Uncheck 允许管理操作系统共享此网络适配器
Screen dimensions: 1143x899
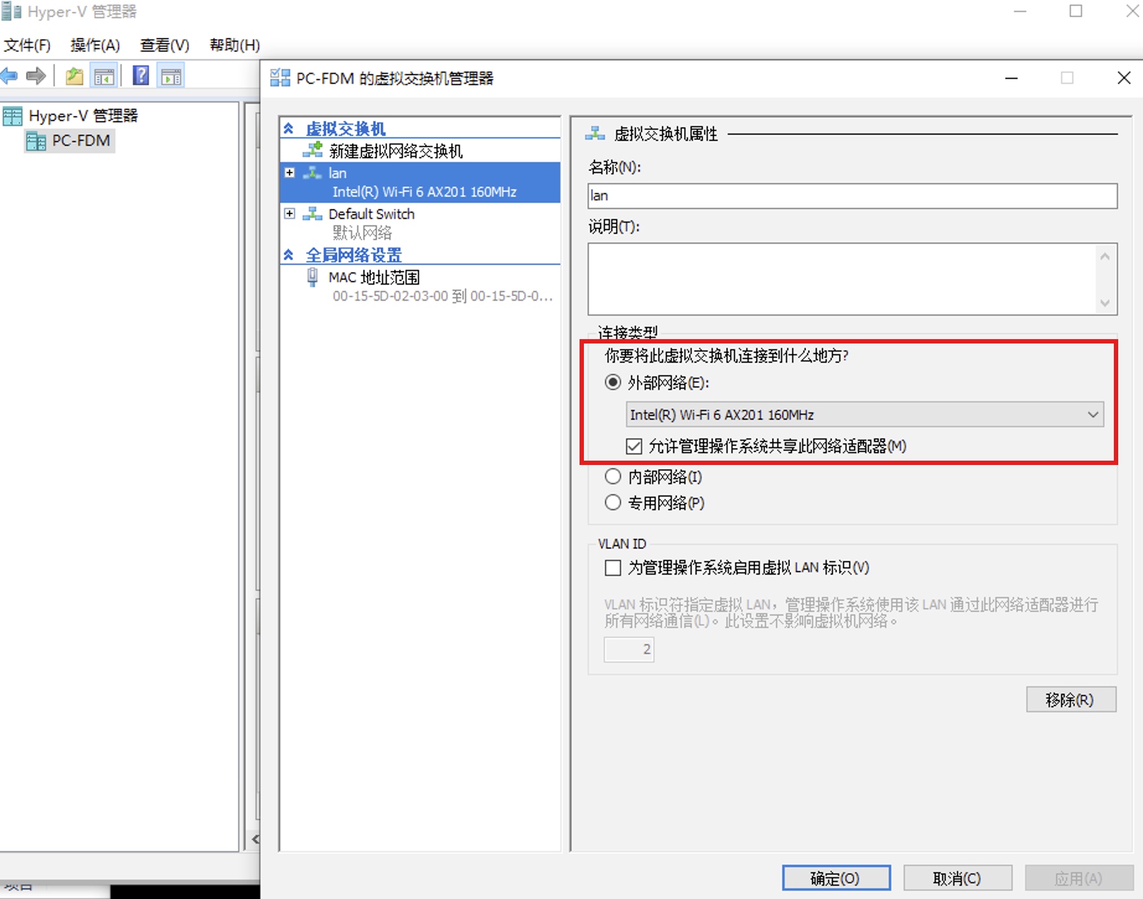click(x=634, y=446)
